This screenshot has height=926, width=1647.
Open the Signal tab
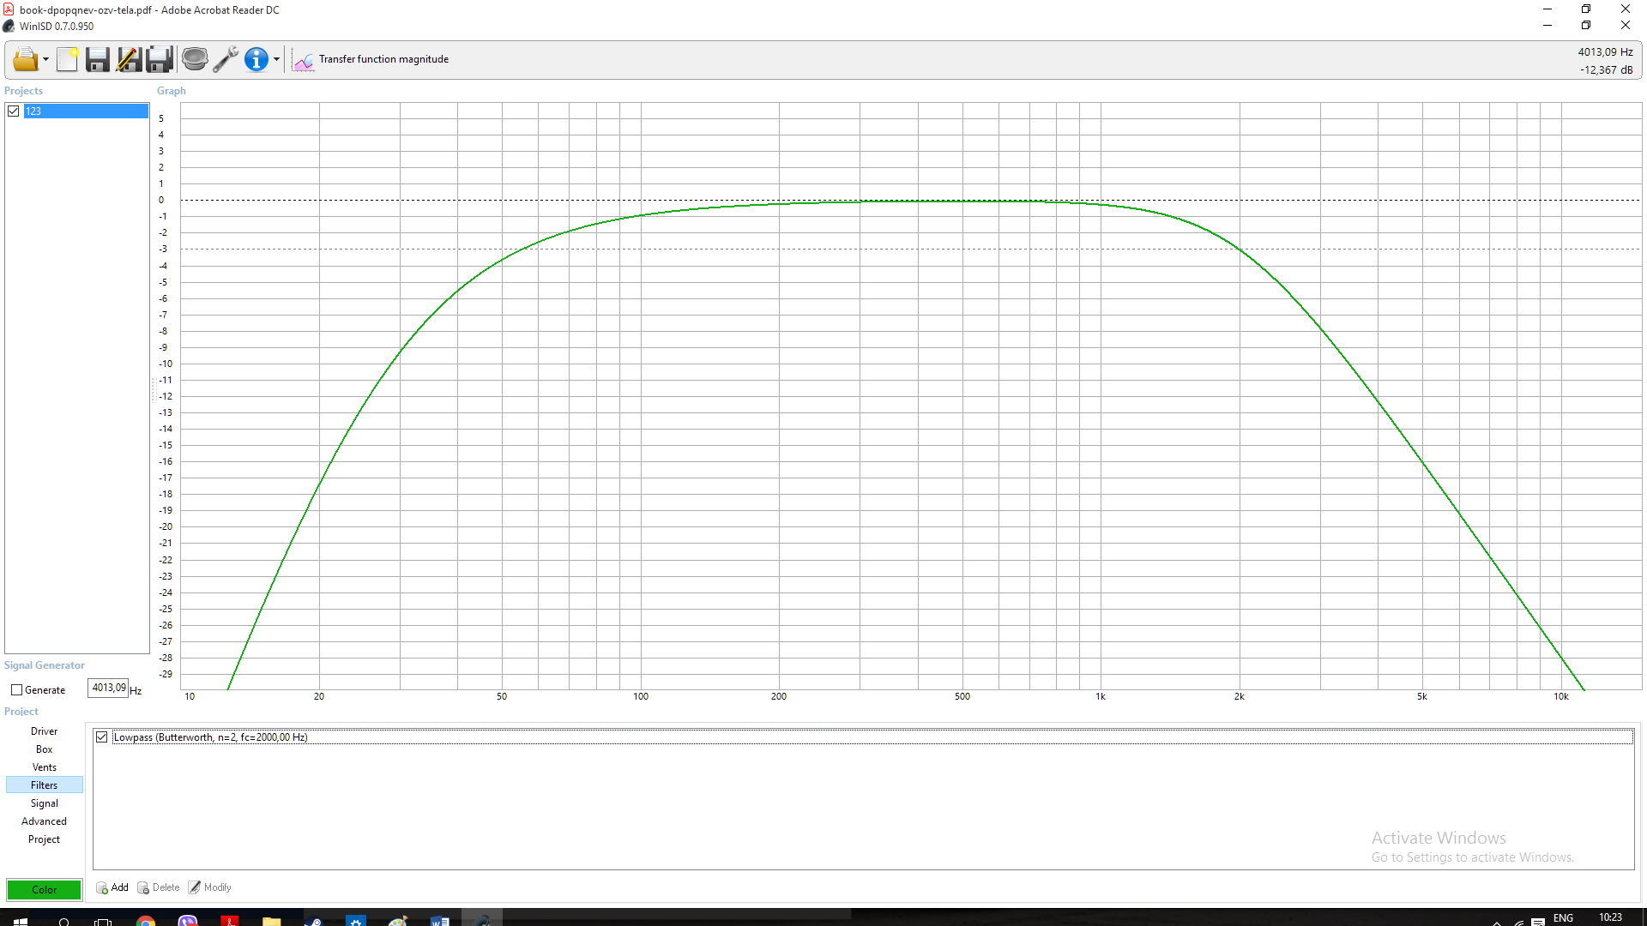pyautogui.click(x=45, y=803)
